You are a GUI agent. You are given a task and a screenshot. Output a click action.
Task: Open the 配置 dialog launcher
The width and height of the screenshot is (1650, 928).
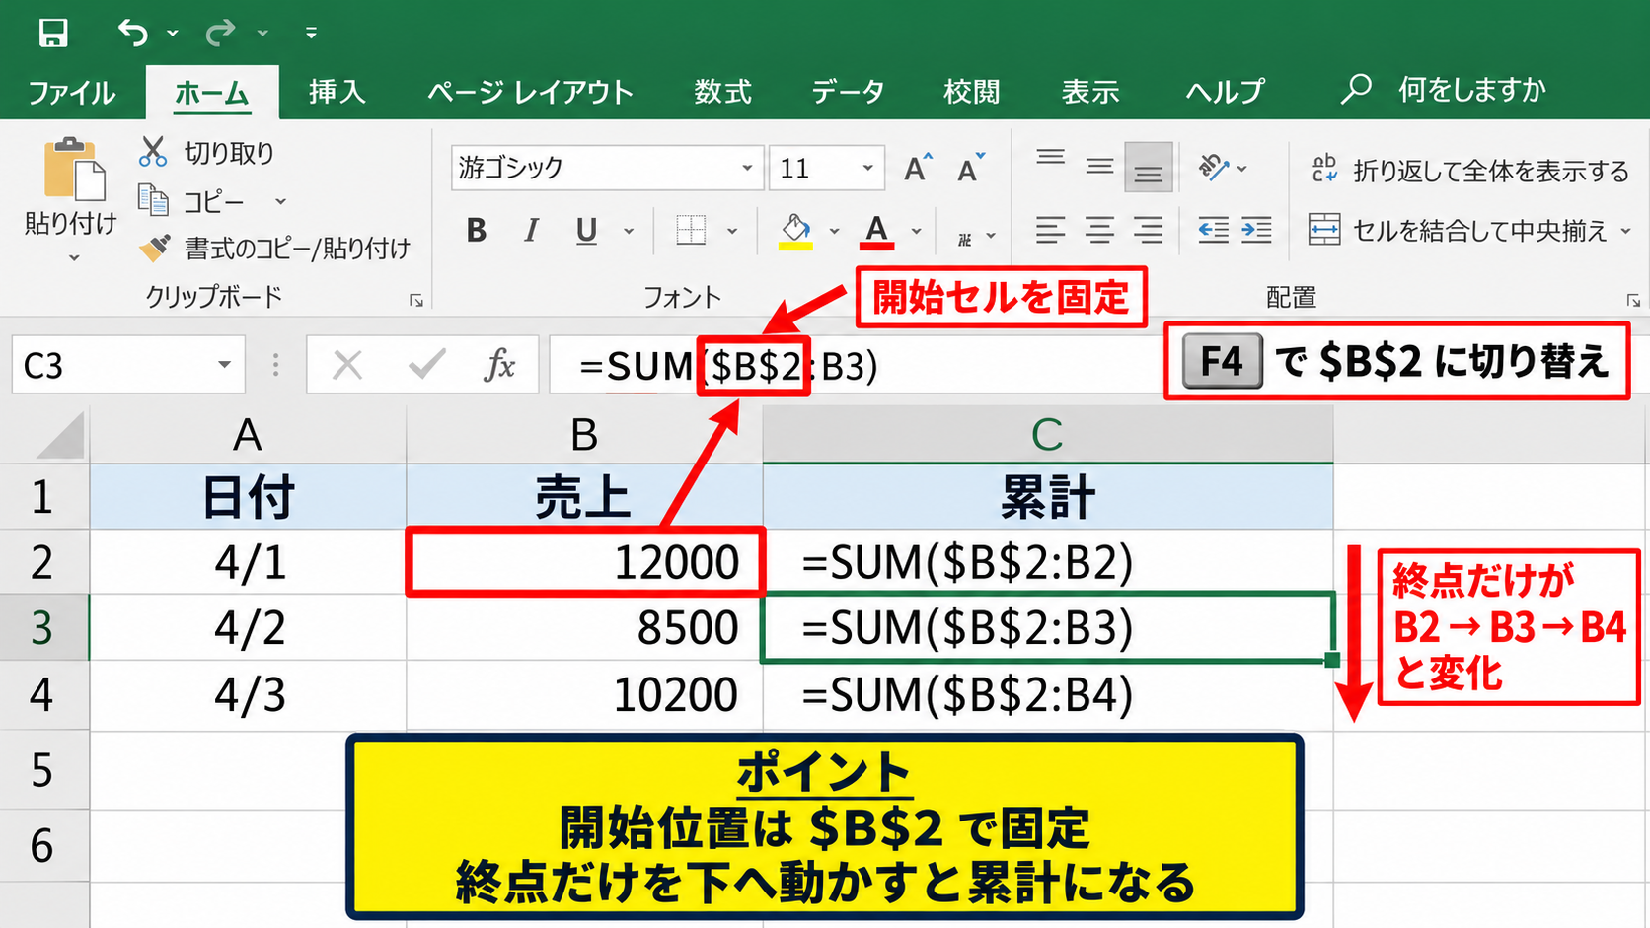click(1633, 300)
